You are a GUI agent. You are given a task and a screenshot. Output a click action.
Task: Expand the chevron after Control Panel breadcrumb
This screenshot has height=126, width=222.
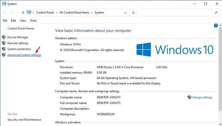pos(56,13)
